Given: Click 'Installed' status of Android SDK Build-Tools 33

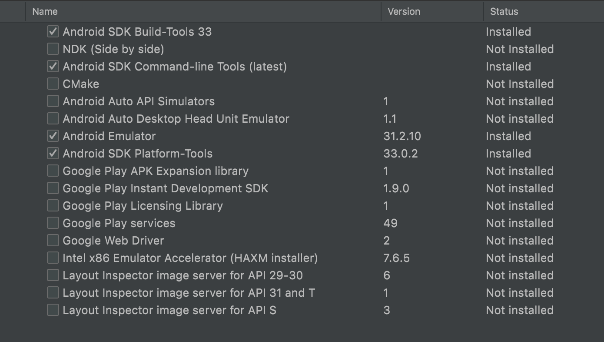Looking at the screenshot, I should click(508, 32).
